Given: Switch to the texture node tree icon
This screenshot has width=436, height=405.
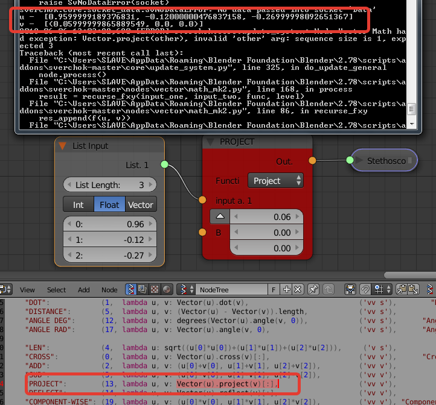Looking at the screenshot, I should click(155, 289).
